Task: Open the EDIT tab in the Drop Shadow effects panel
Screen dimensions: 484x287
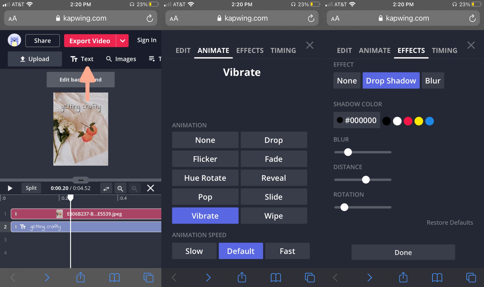Action: point(344,50)
